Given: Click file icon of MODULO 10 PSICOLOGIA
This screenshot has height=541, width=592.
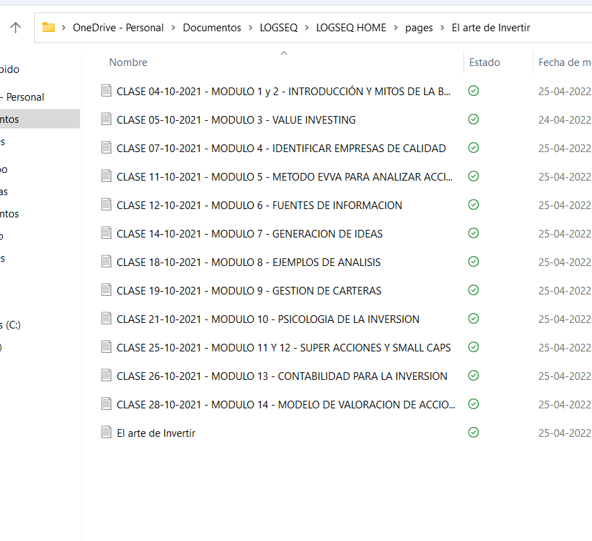Looking at the screenshot, I should coord(106,318).
